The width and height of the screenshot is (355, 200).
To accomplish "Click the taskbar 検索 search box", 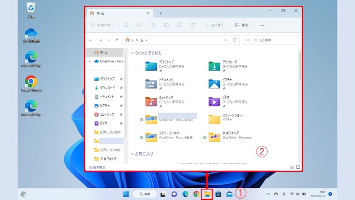I will tap(145, 194).
